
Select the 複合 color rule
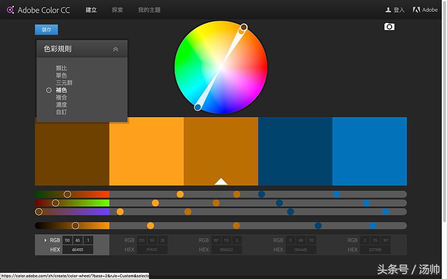[61, 97]
